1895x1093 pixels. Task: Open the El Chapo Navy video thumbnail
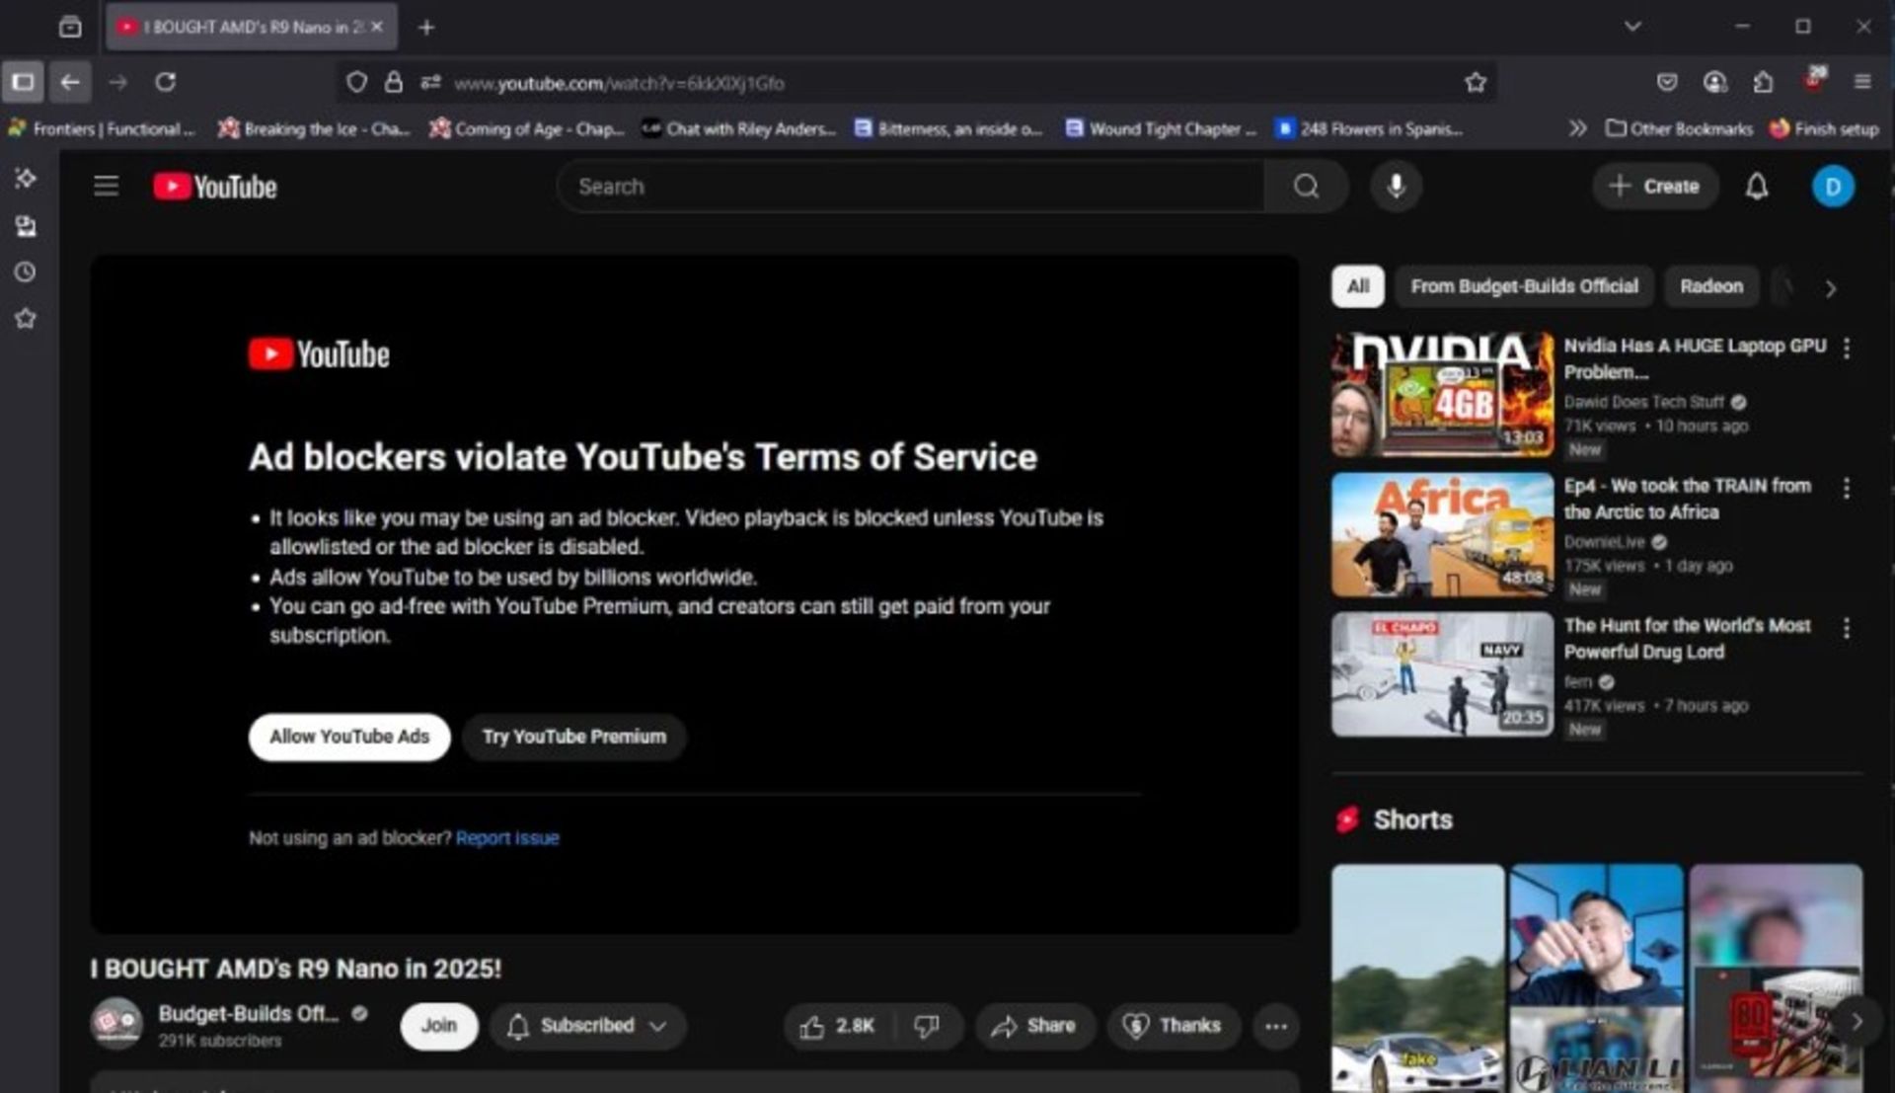click(1442, 674)
